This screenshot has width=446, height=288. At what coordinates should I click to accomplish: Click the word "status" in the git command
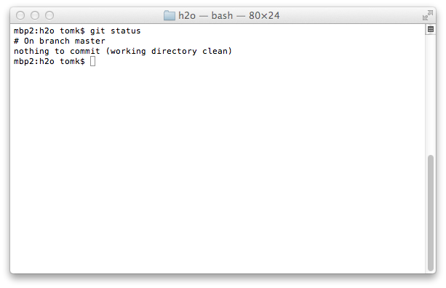pos(125,31)
